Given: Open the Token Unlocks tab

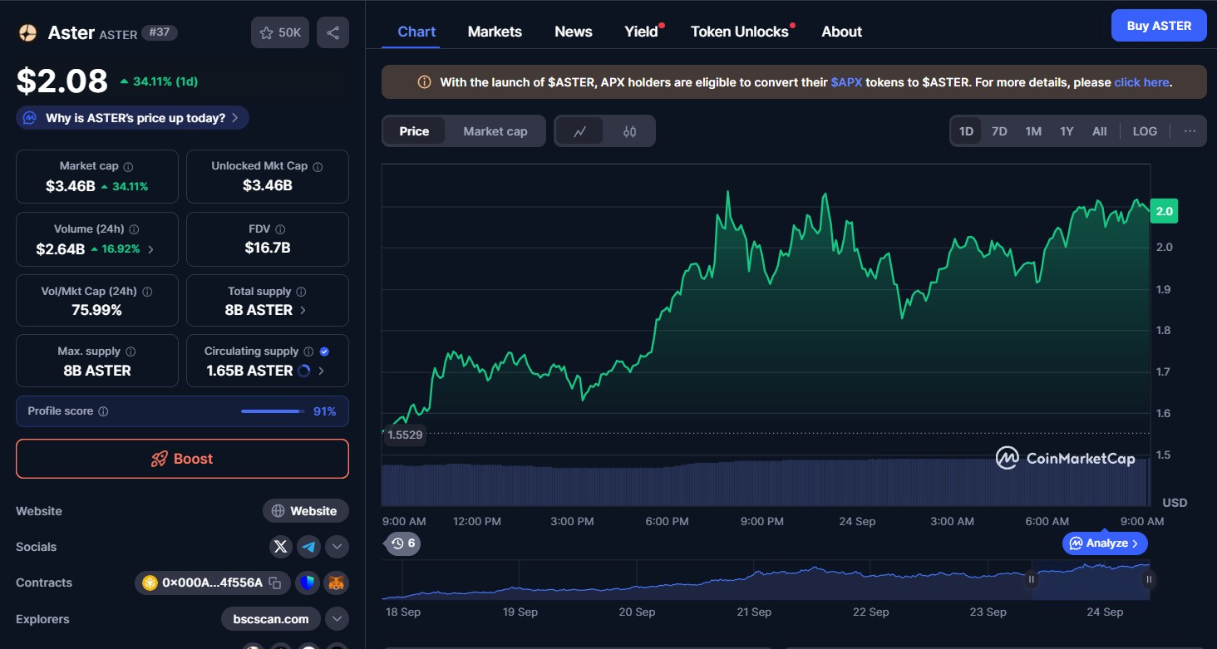Looking at the screenshot, I should pos(740,32).
